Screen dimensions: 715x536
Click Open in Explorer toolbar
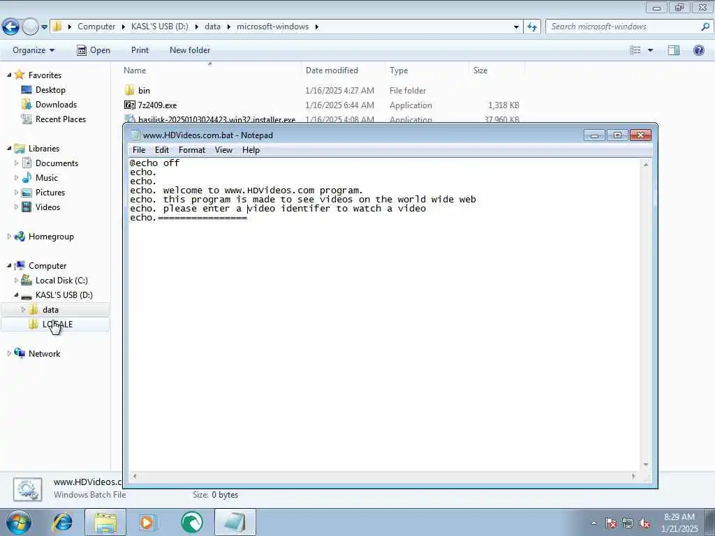94,50
